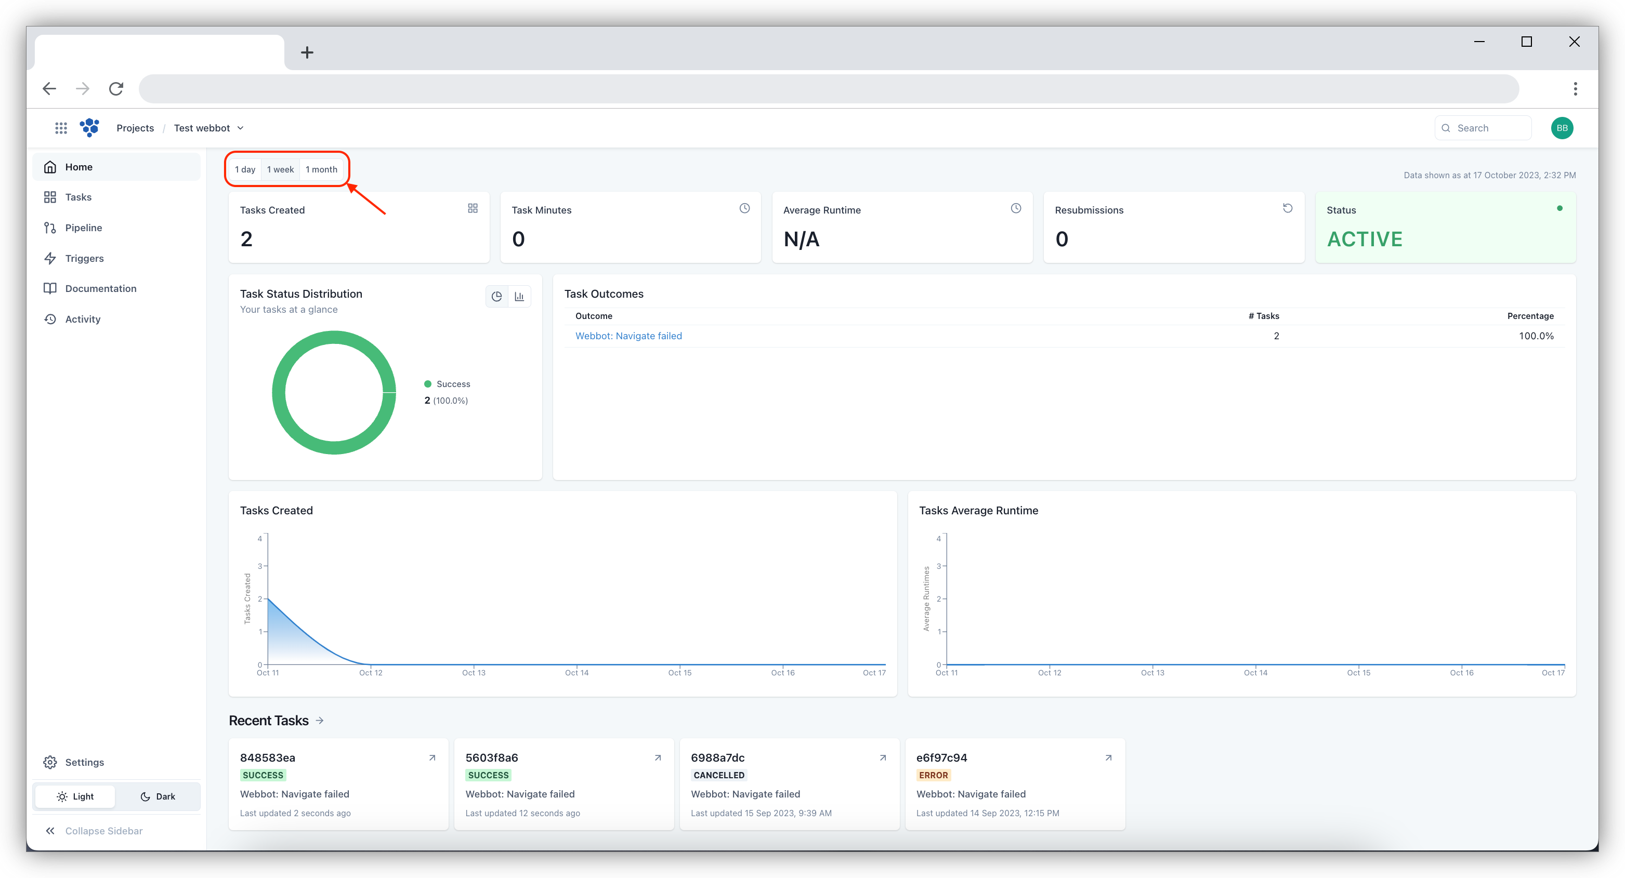Click the Projects breadcrumb link
This screenshot has width=1625, height=878.
point(135,128)
